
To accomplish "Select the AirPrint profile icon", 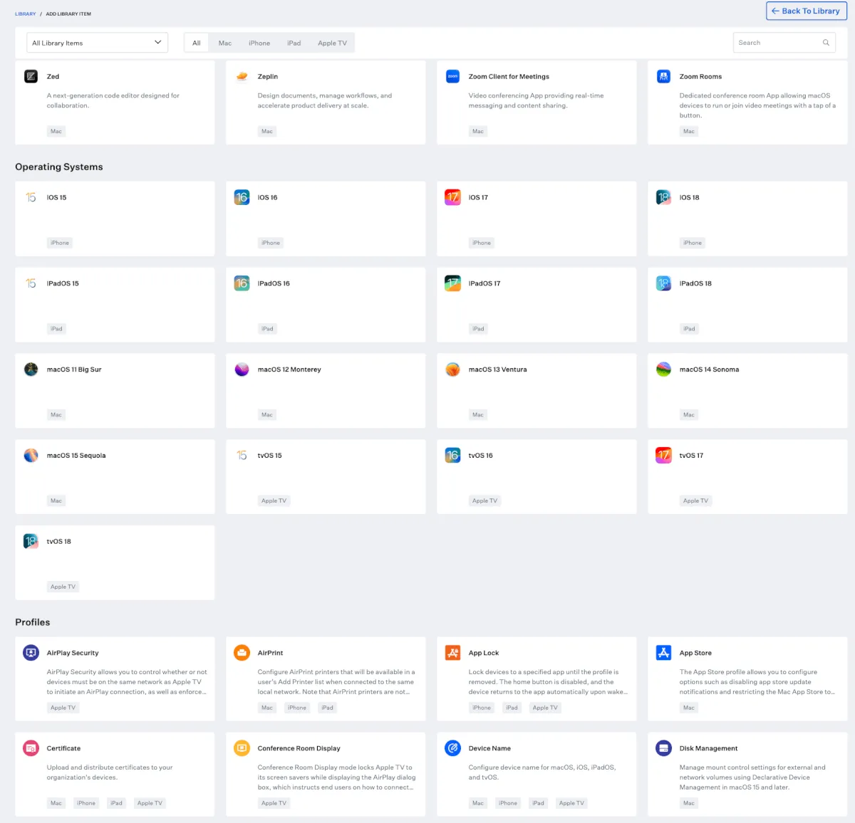I will (x=242, y=653).
